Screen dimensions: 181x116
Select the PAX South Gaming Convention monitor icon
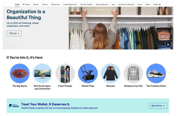[42, 73]
